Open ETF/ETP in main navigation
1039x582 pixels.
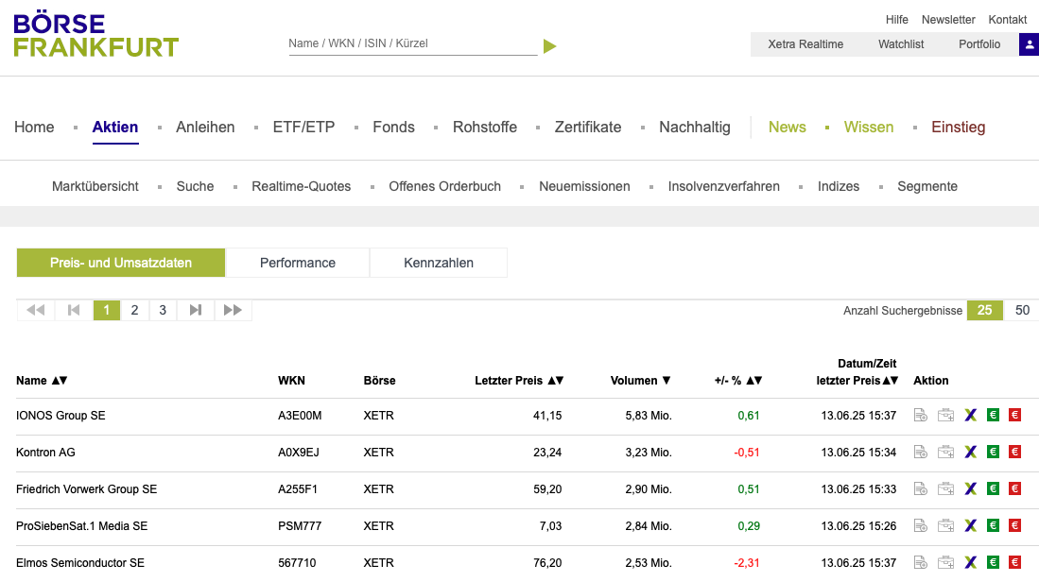point(304,128)
